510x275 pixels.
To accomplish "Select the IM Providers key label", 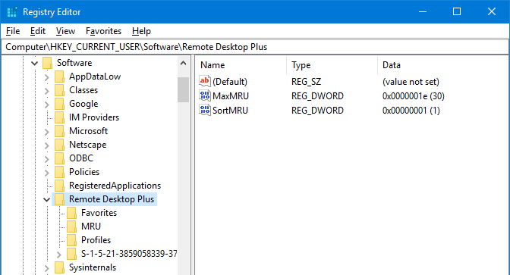I will pyautogui.click(x=94, y=117).
